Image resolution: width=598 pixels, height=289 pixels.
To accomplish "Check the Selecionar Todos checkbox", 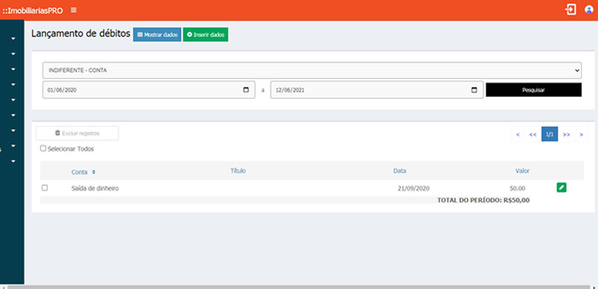I will click(44, 149).
